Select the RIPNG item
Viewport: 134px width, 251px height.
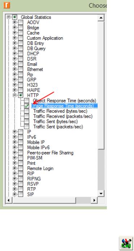point(34,179)
